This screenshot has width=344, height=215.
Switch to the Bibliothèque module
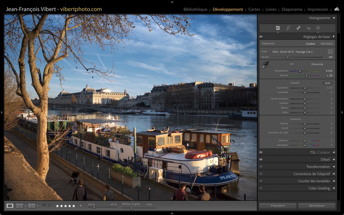tap(195, 9)
